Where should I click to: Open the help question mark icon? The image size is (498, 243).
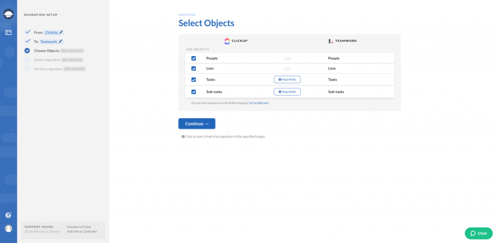point(8,215)
